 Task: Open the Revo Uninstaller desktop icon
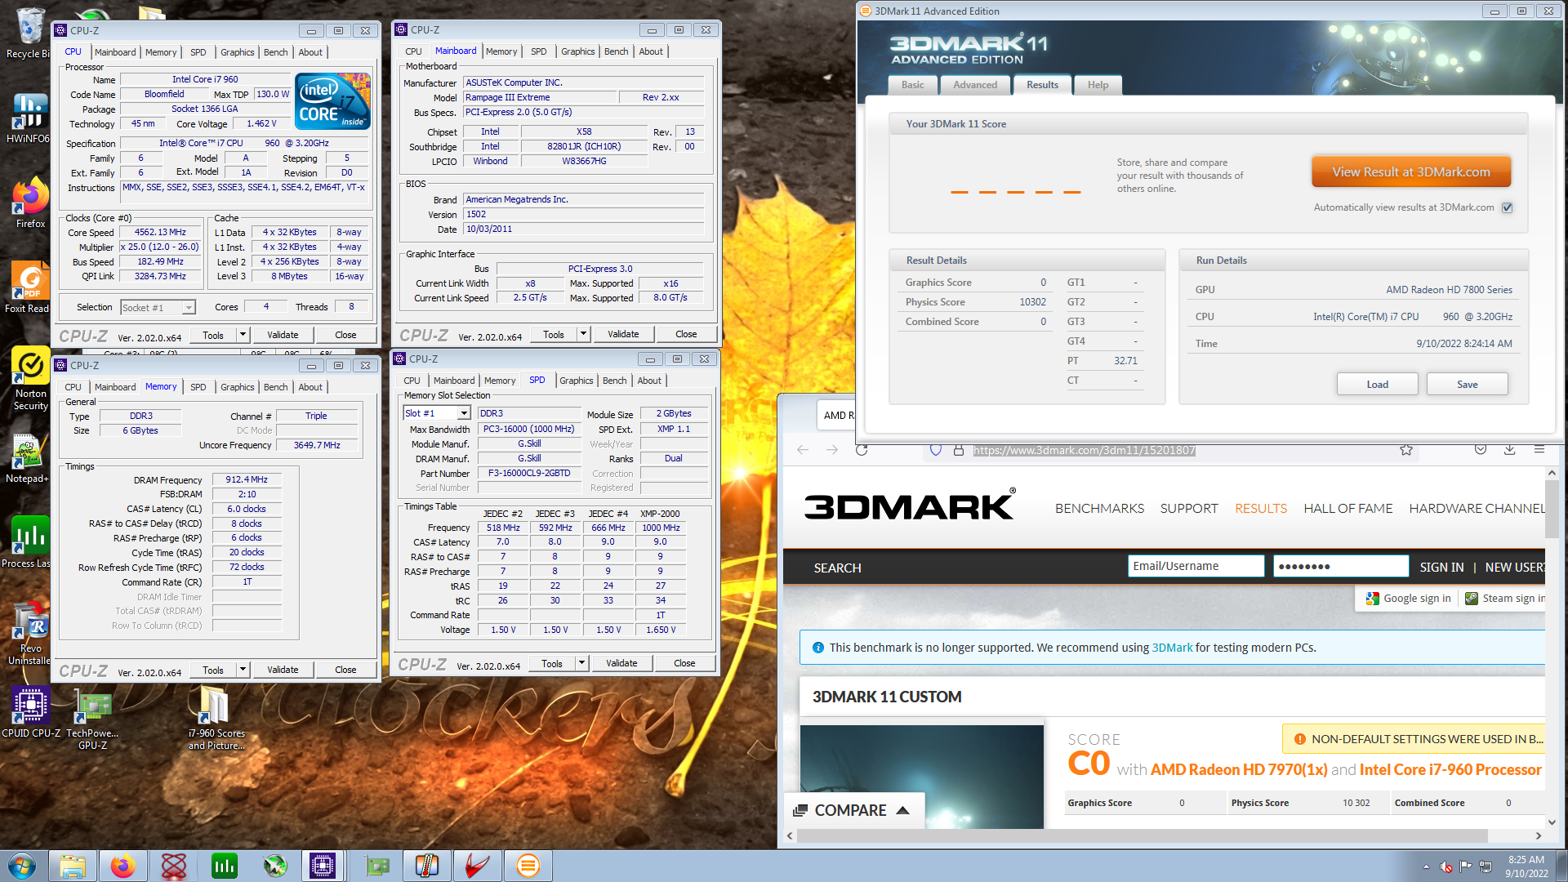(29, 634)
